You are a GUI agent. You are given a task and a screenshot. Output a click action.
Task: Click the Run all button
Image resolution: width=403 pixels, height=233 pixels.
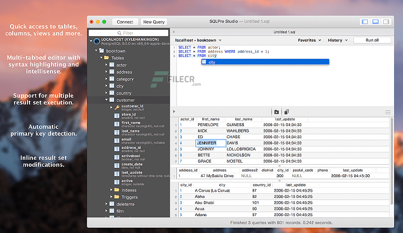[x=372, y=40]
